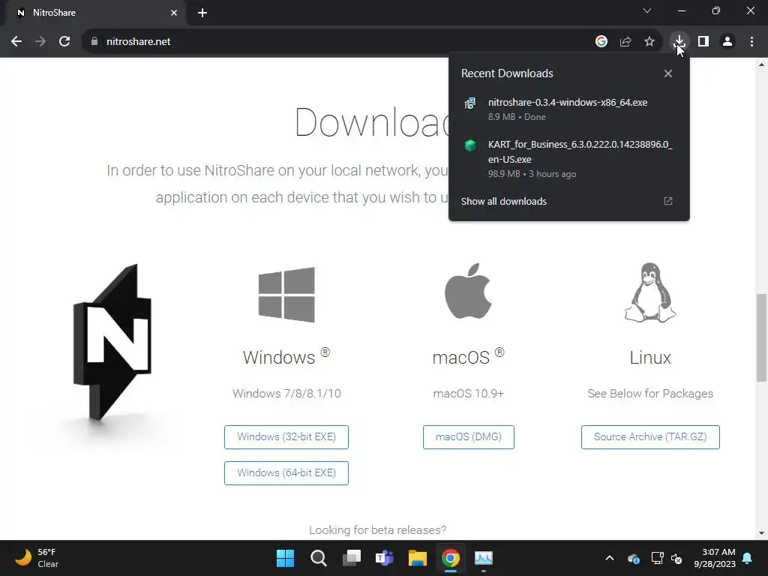
Task: Select the NitroShare browser tab
Action: click(96, 13)
